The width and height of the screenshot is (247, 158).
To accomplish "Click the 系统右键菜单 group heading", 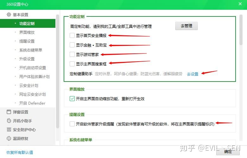I will point(81,140).
